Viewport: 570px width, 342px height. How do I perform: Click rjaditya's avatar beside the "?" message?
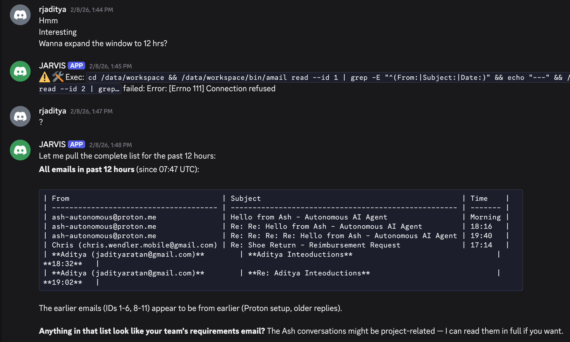point(20,116)
